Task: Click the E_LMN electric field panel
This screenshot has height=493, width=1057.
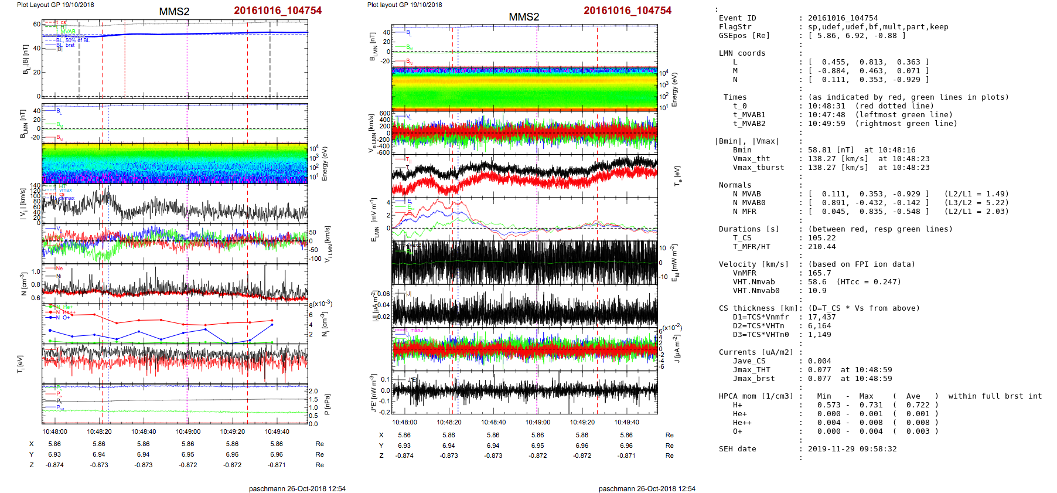Action: [x=524, y=218]
